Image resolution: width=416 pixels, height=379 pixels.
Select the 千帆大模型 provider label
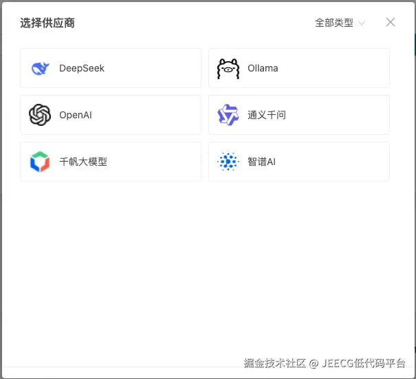[83, 162]
